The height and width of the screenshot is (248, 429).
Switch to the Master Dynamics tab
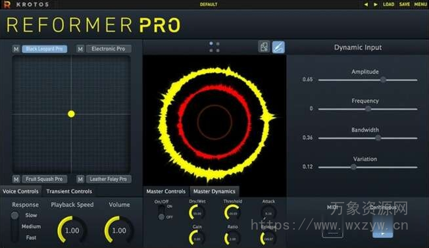214,191
